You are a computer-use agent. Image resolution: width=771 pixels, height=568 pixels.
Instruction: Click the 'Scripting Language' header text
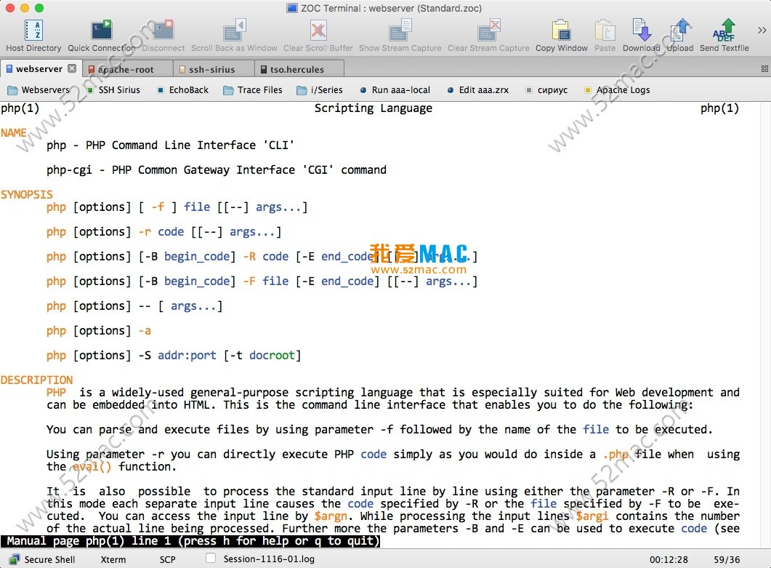[374, 108]
